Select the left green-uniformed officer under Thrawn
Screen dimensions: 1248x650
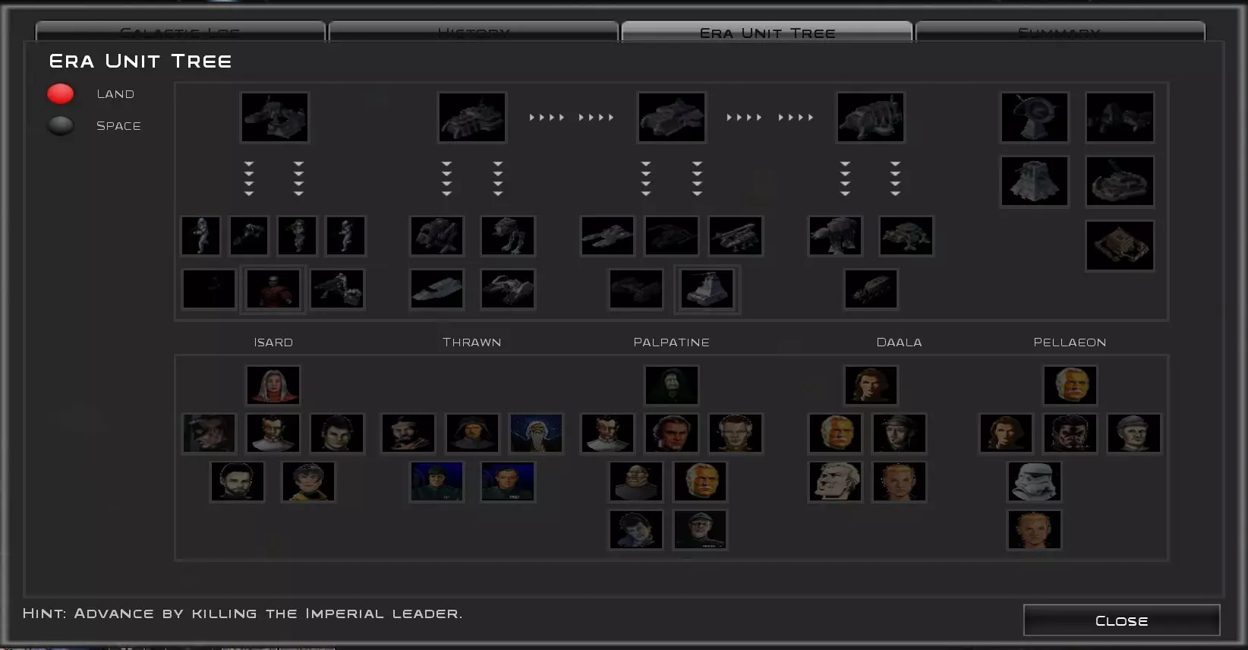(436, 481)
